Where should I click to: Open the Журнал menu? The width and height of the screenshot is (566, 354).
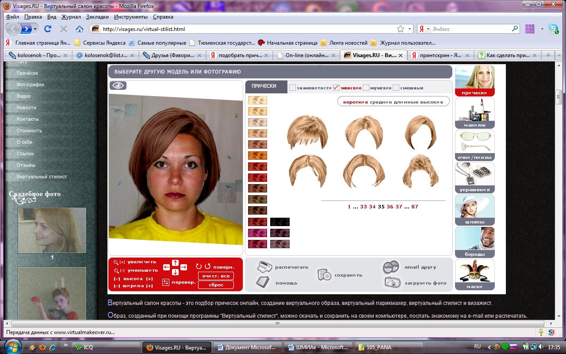[71, 17]
